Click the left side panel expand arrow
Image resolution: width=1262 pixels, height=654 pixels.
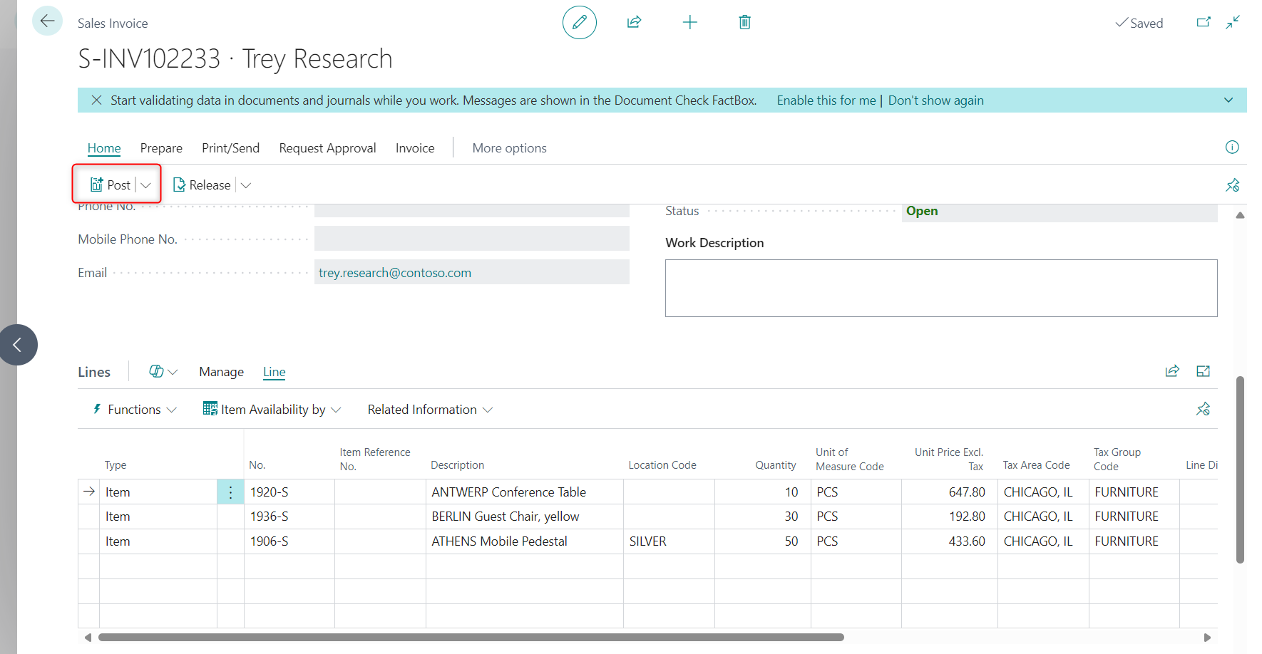point(18,345)
